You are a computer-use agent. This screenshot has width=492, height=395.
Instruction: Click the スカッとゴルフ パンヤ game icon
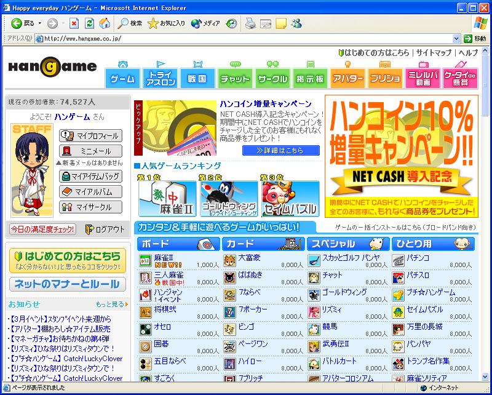point(314,261)
